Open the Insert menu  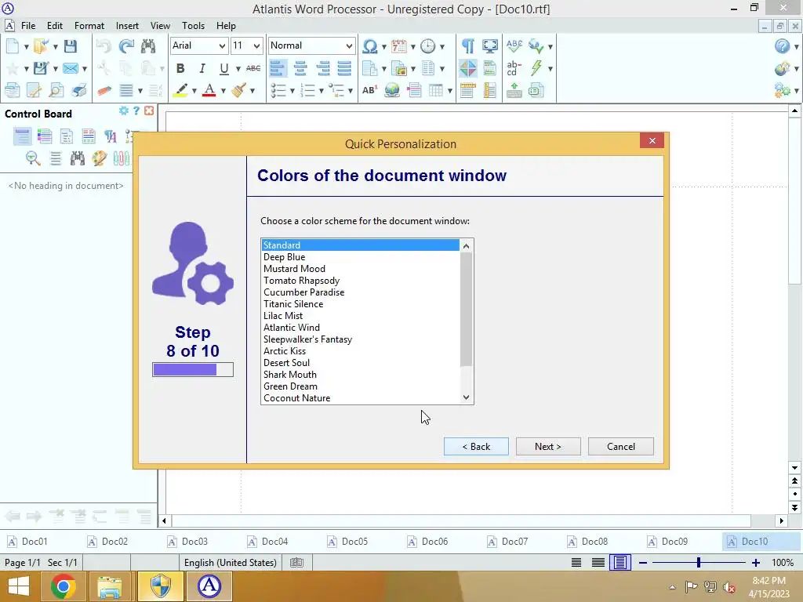[127, 26]
